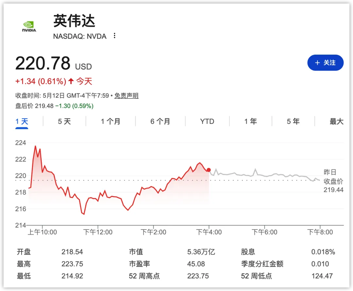Click the 关注 follow button
This screenshot has width=353, height=291.
[x=325, y=63]
